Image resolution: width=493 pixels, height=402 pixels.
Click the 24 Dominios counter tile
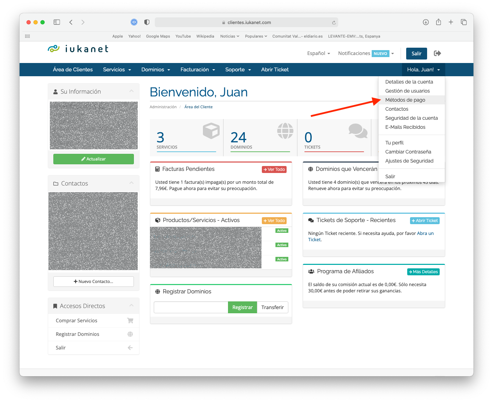point(260,137)
